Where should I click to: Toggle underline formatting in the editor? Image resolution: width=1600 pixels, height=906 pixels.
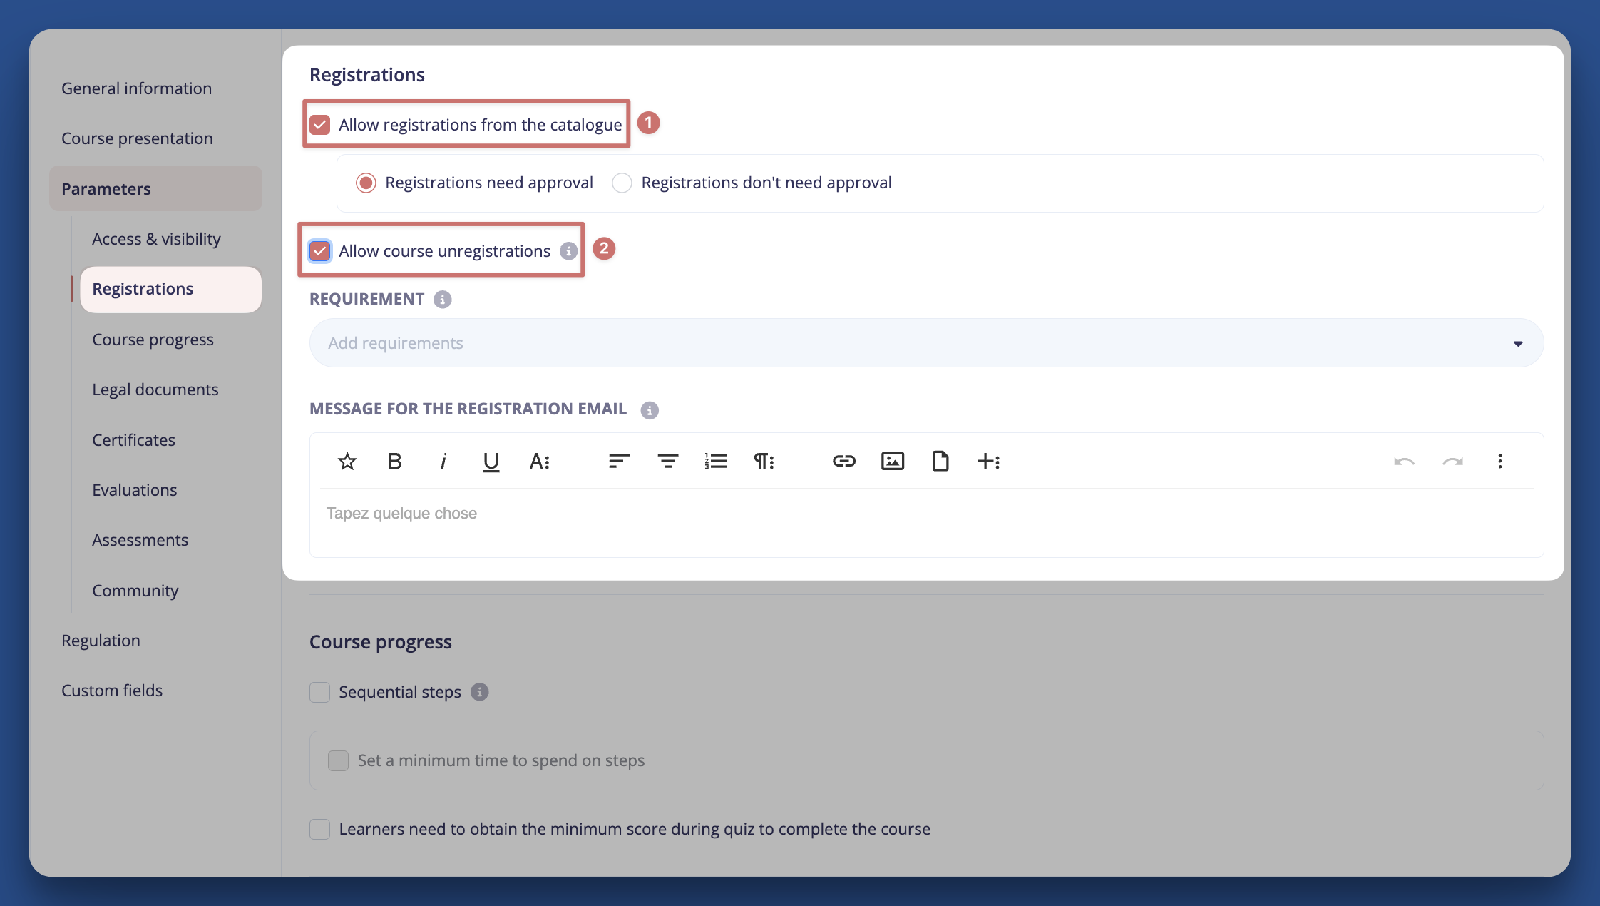coord(491,462)
